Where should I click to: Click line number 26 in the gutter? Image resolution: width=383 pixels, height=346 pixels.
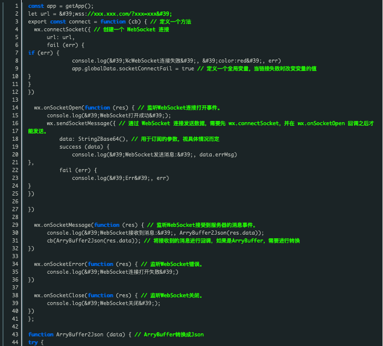pyautogui.click(x=15, y=201)
